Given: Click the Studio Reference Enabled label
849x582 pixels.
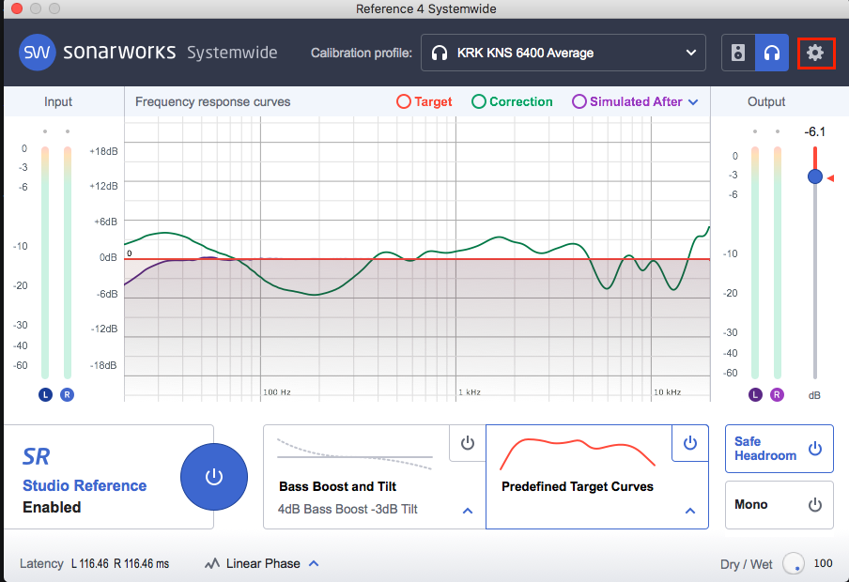Looking at the screenshot, I should [85, 497].
